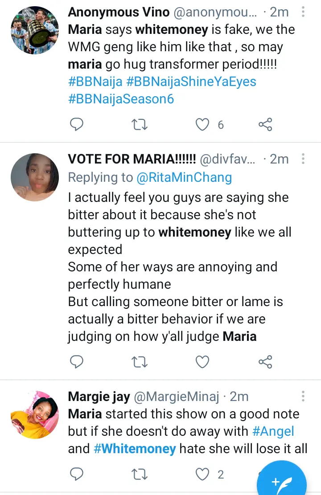
Task: Reply to Margie jay's tweet
Action: pos(77,475)
